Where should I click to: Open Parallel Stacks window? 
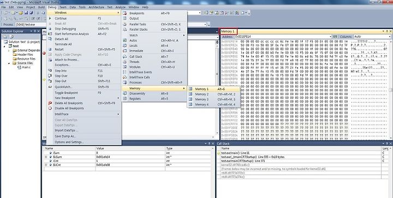154,30
